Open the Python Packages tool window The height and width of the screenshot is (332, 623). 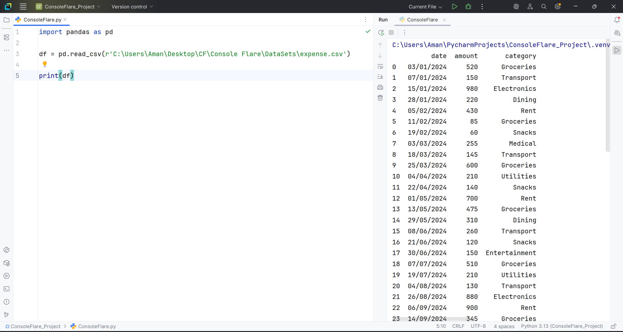[x=6, y=263]
